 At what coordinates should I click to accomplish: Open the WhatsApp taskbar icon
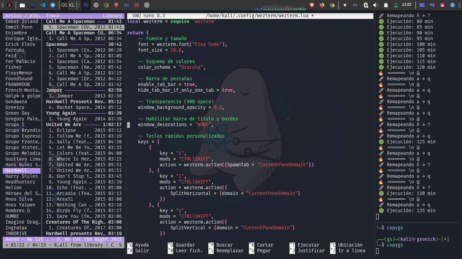pos(146,5)
